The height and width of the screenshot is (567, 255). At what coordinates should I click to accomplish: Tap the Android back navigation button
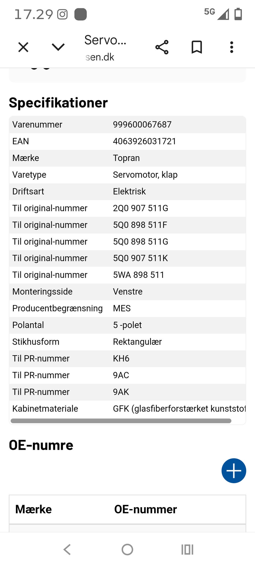tap(67, 549)
